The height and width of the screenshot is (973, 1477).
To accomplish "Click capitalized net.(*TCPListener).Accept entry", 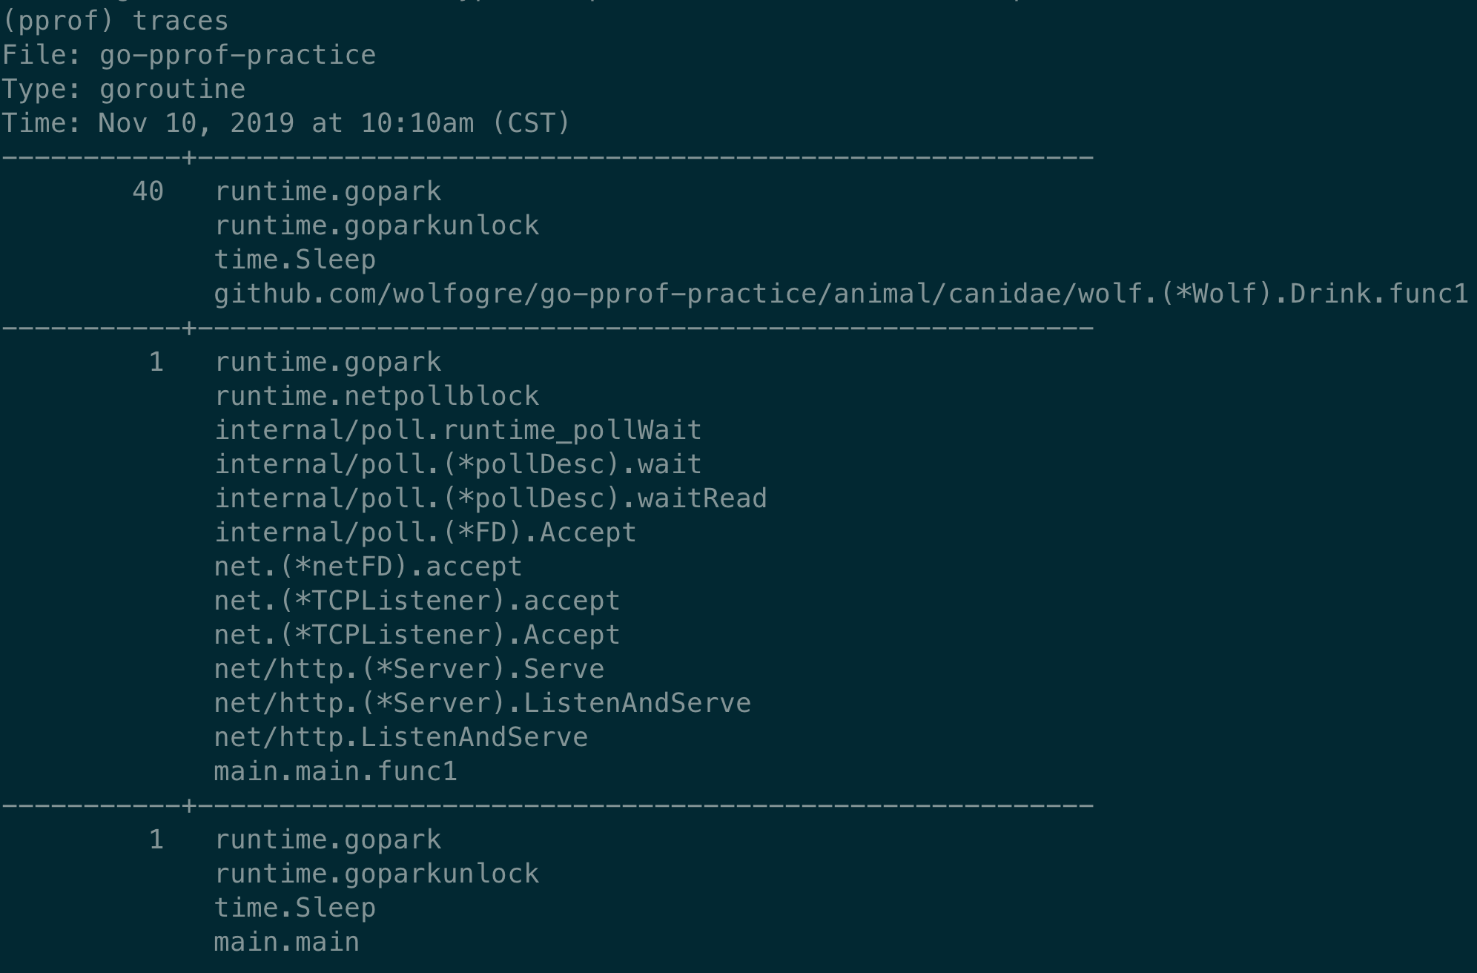I will pos(417,635).
